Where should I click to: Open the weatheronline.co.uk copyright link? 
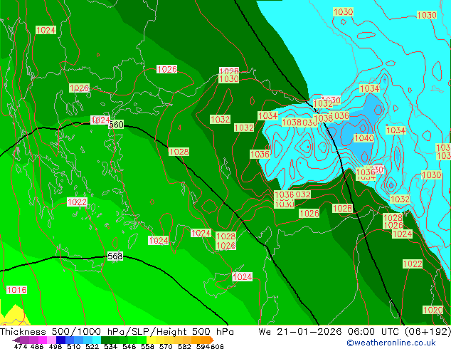coord(391,343)
